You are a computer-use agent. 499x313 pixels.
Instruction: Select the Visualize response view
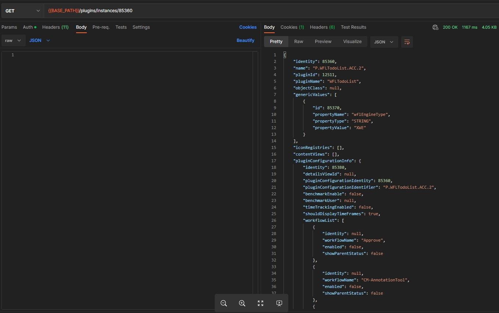pos(352,42)
